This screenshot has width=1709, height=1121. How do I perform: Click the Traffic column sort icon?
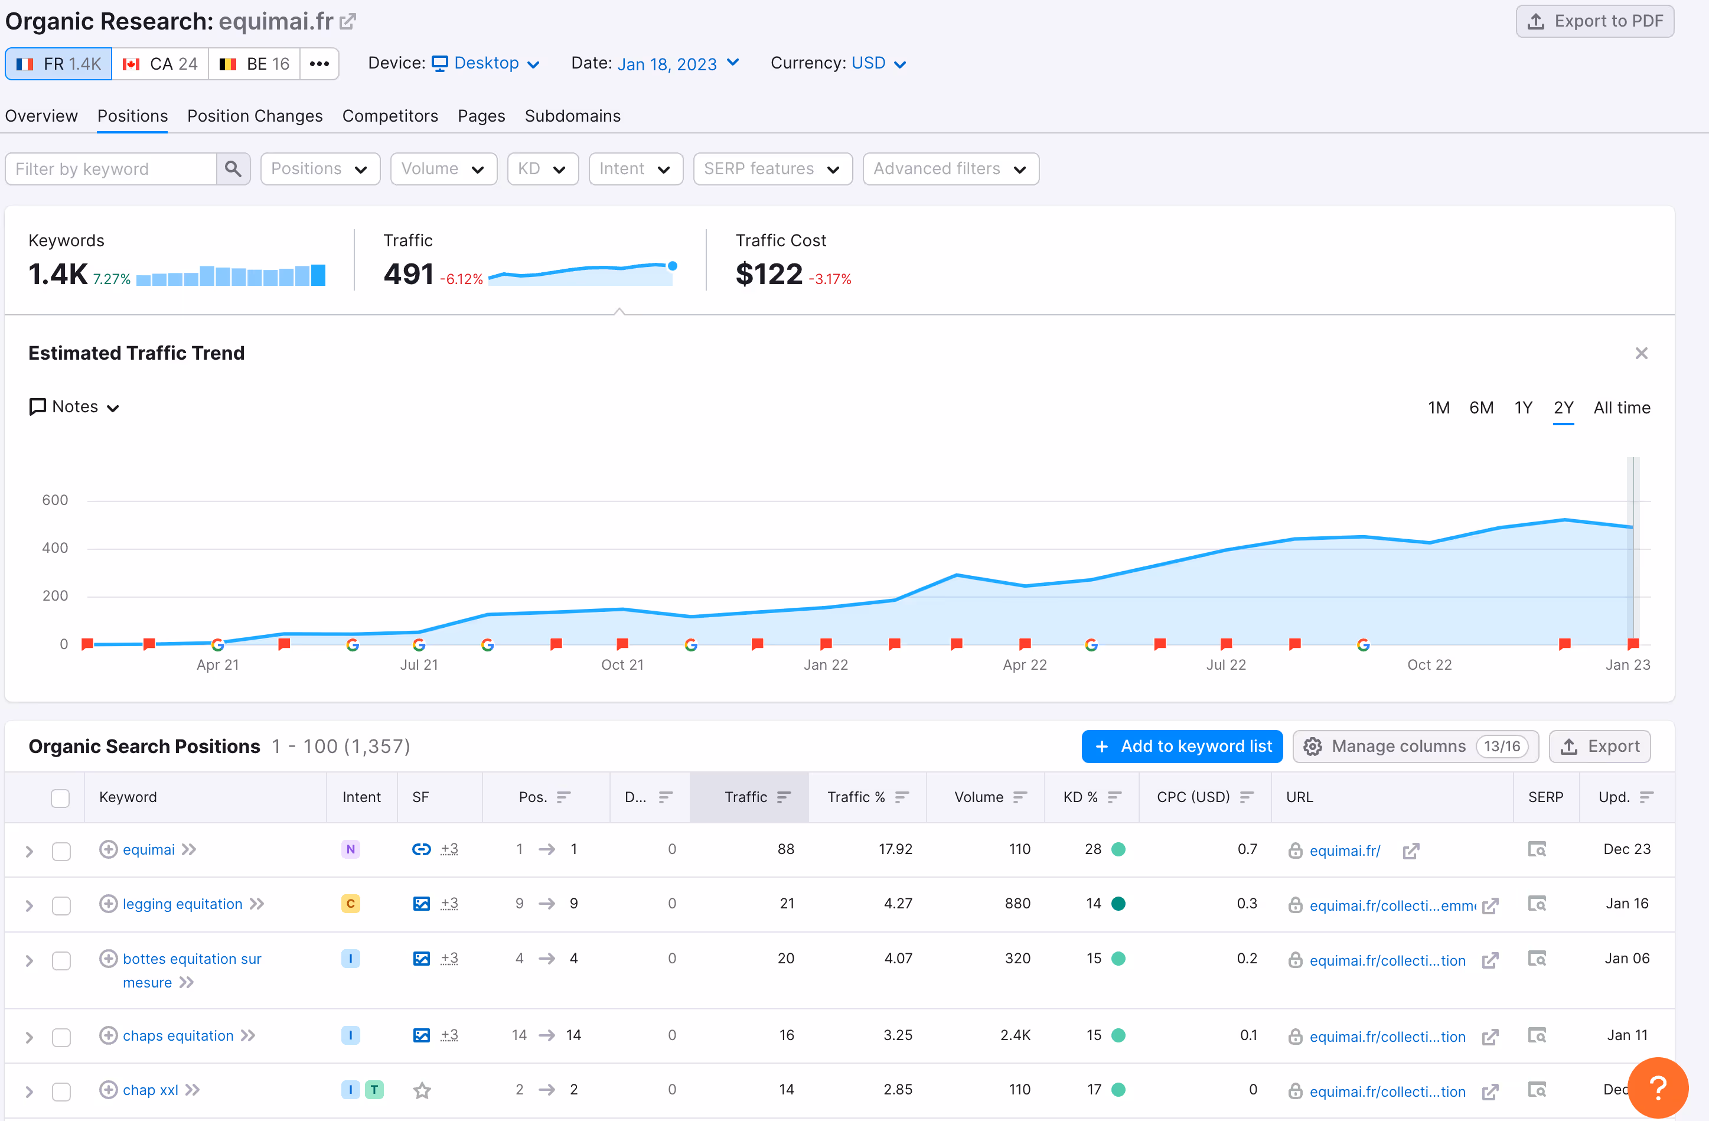pyautogui.click(x=784, y=797)
